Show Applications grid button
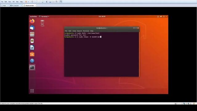The width and height of the screenshot is (197, 111). tap(32, 91)
